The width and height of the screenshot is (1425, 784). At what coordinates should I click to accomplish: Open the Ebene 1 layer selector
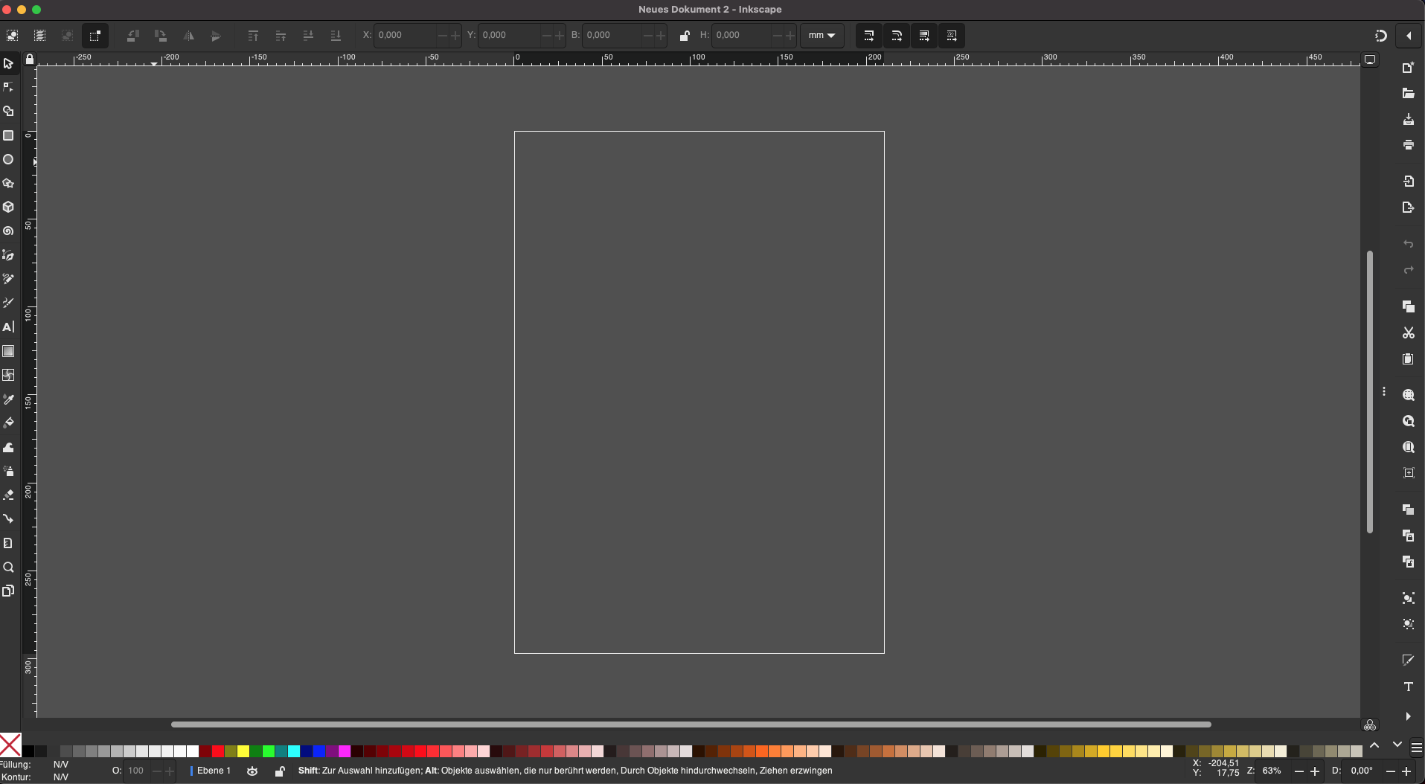click(x=211, y=771)
